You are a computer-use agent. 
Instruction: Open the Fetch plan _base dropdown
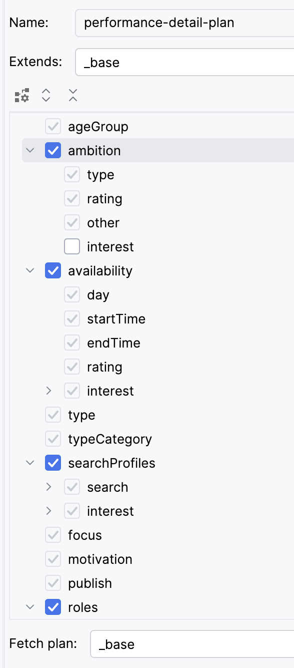(192, 644)
